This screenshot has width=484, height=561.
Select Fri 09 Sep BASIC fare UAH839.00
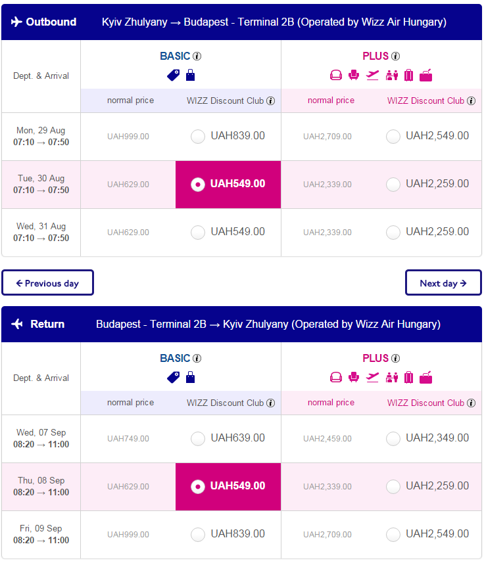point(198,534)
